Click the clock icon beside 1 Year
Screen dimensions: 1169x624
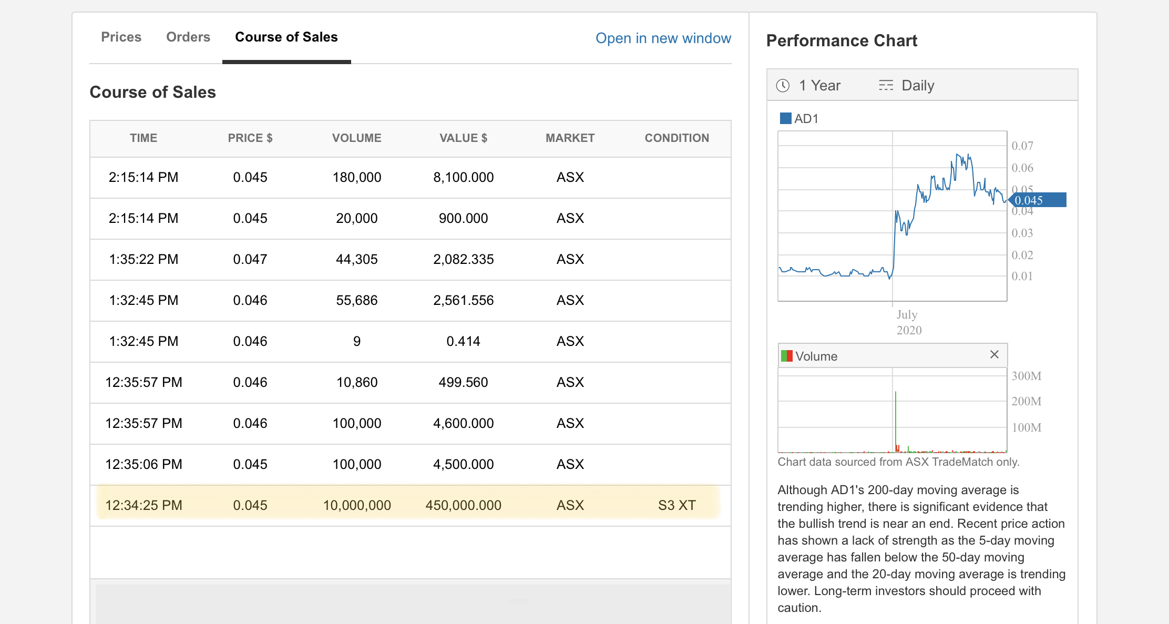pos(783,85)
